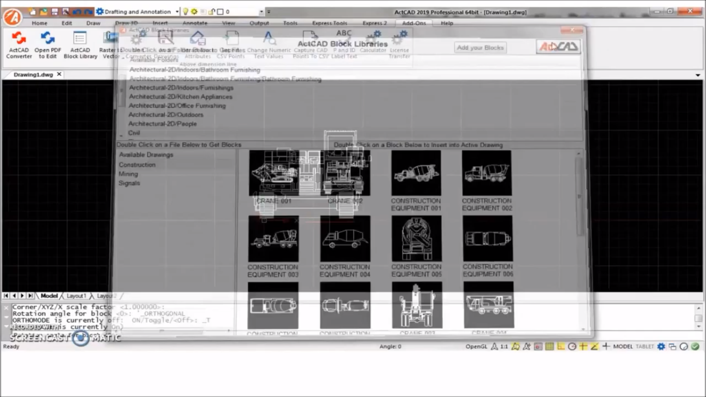Select the Civil folder
The width and height of the screenshot is (706, 397).
134,133
